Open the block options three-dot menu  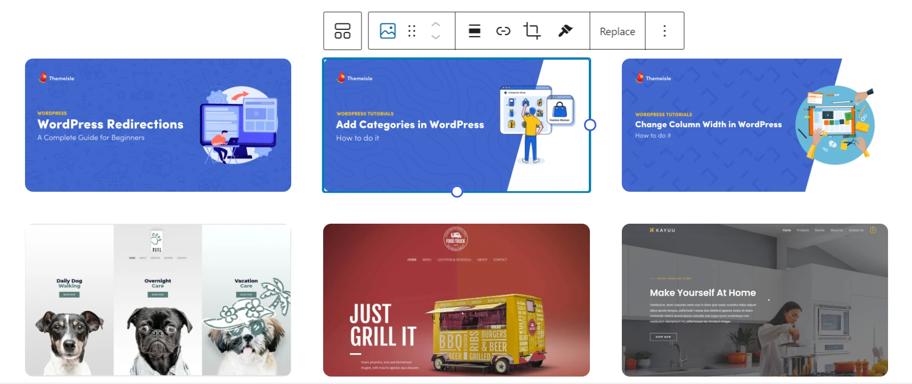click(664, 31)
